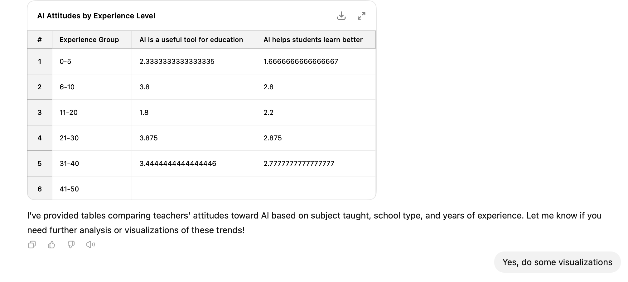Select the 'AI is a useful tool for education' header

click(194, 40)
